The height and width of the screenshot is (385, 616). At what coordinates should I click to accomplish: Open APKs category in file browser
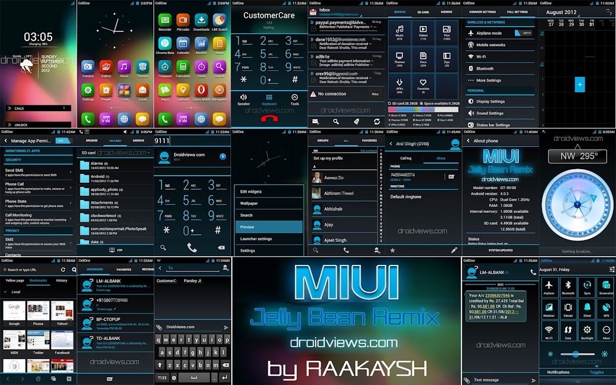click(399, 86)
